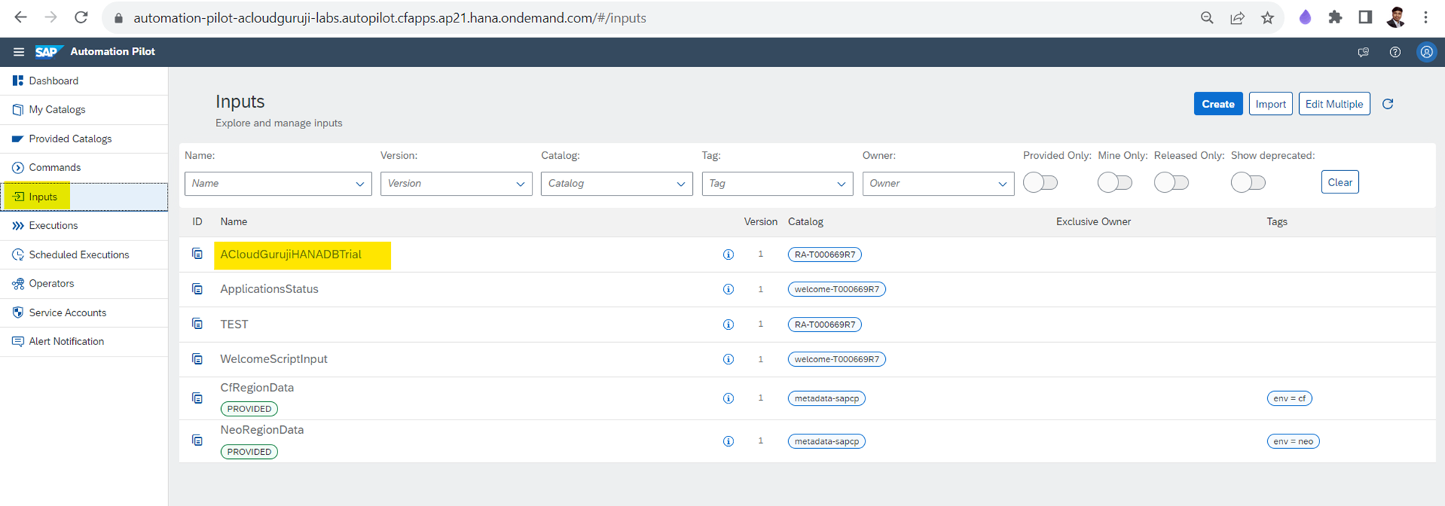The width and height of the screenshot is (1445, 506).
Task: Open the feedback icon in header bar
Action: pos(1363,52)
